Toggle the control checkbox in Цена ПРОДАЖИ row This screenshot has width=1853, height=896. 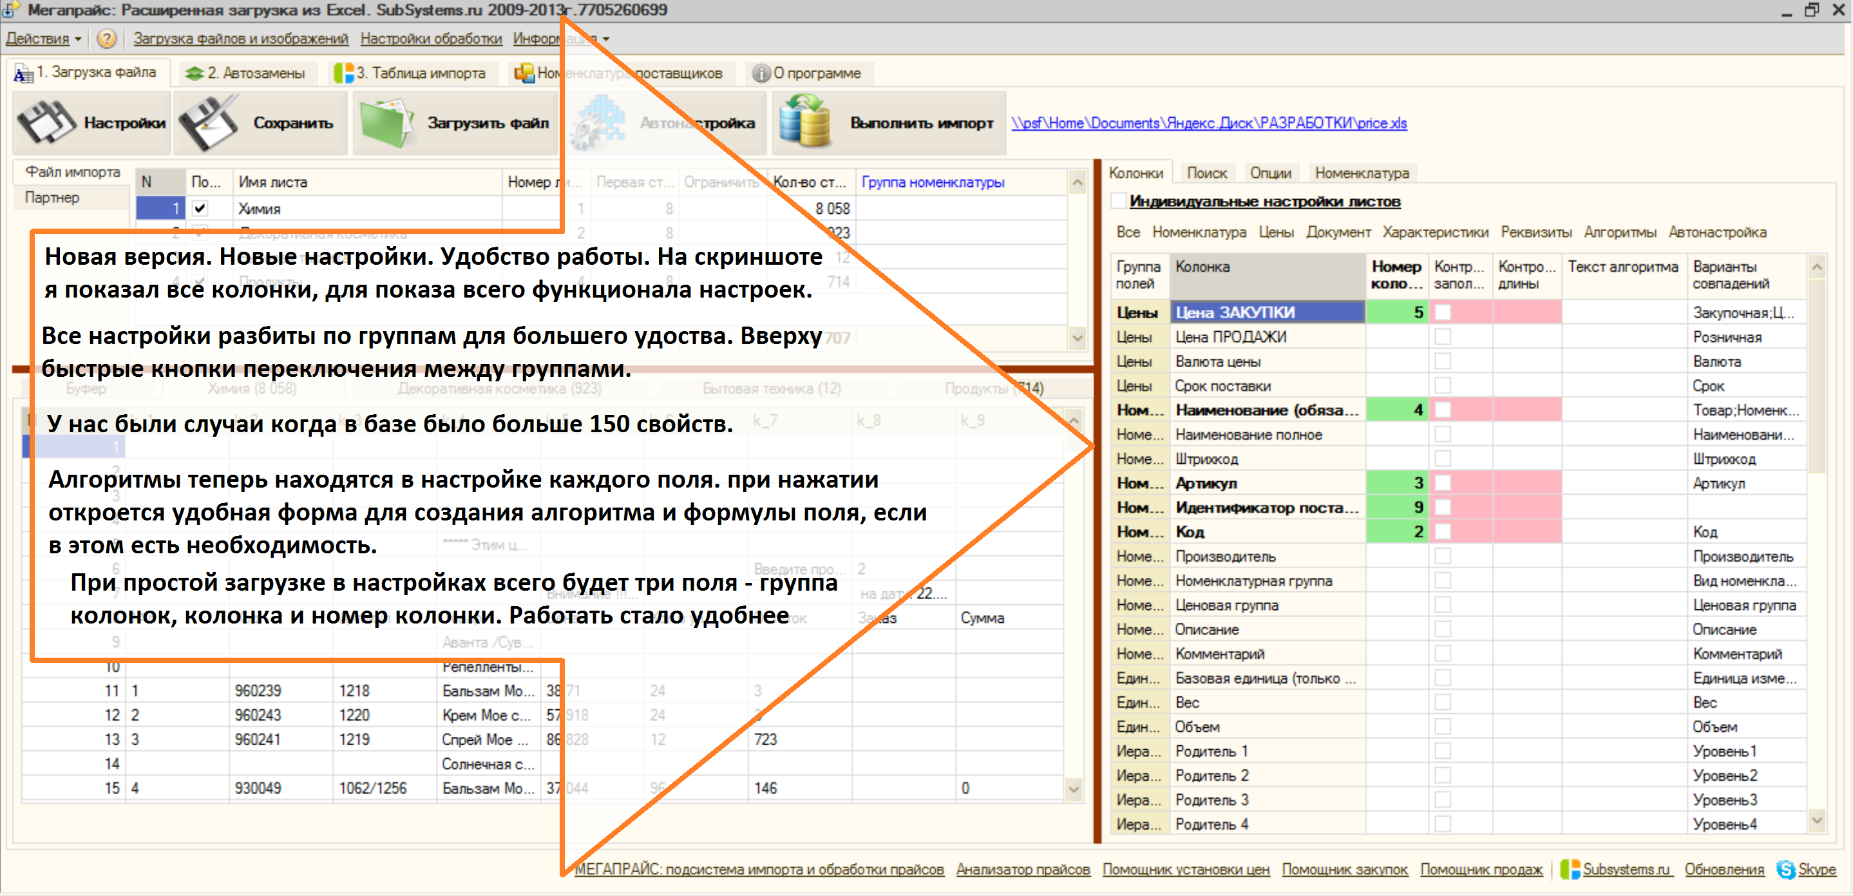point(1443,337)
